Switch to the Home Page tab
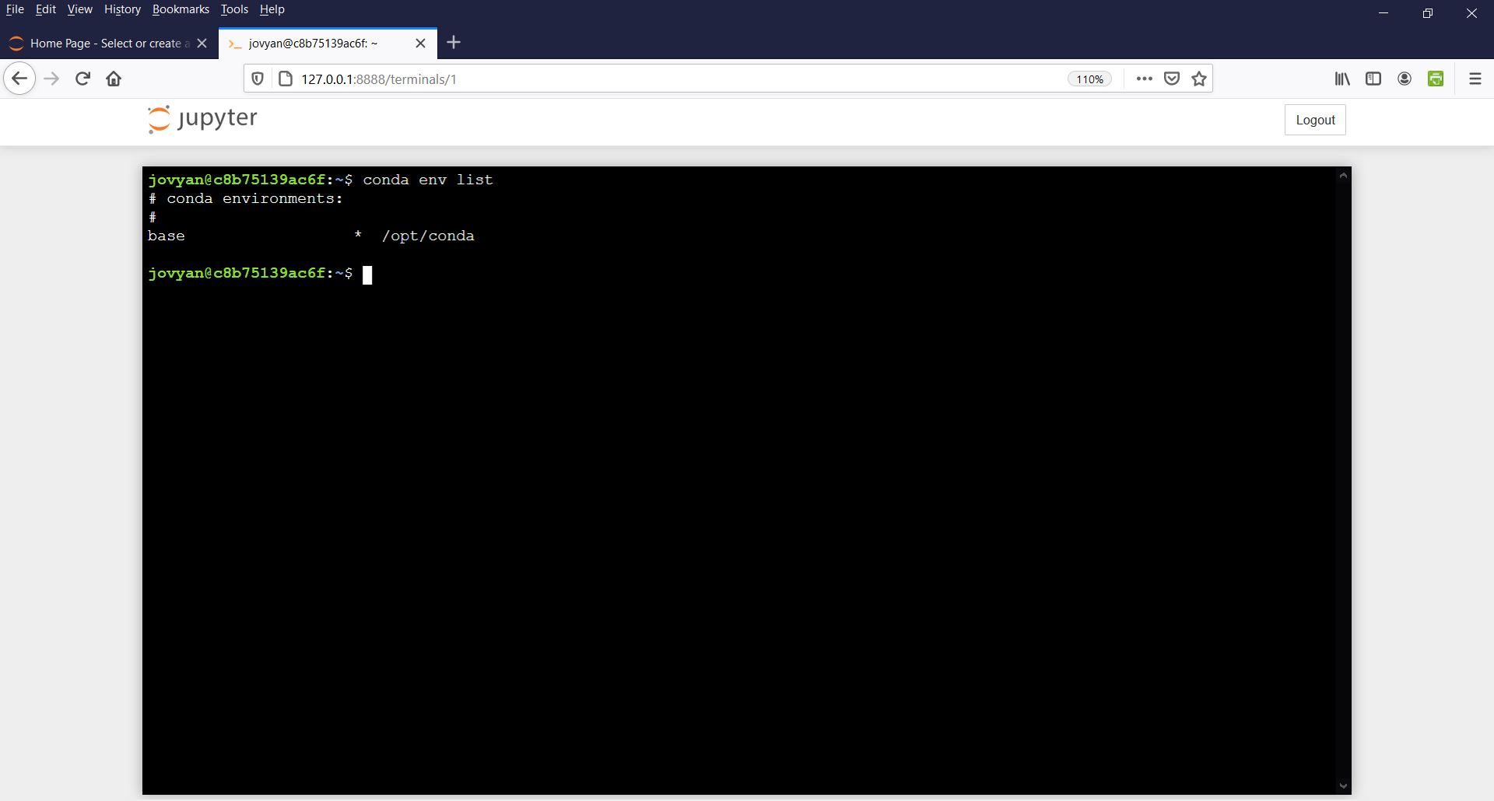This screenshot has width=1494, height=801. 105,44
